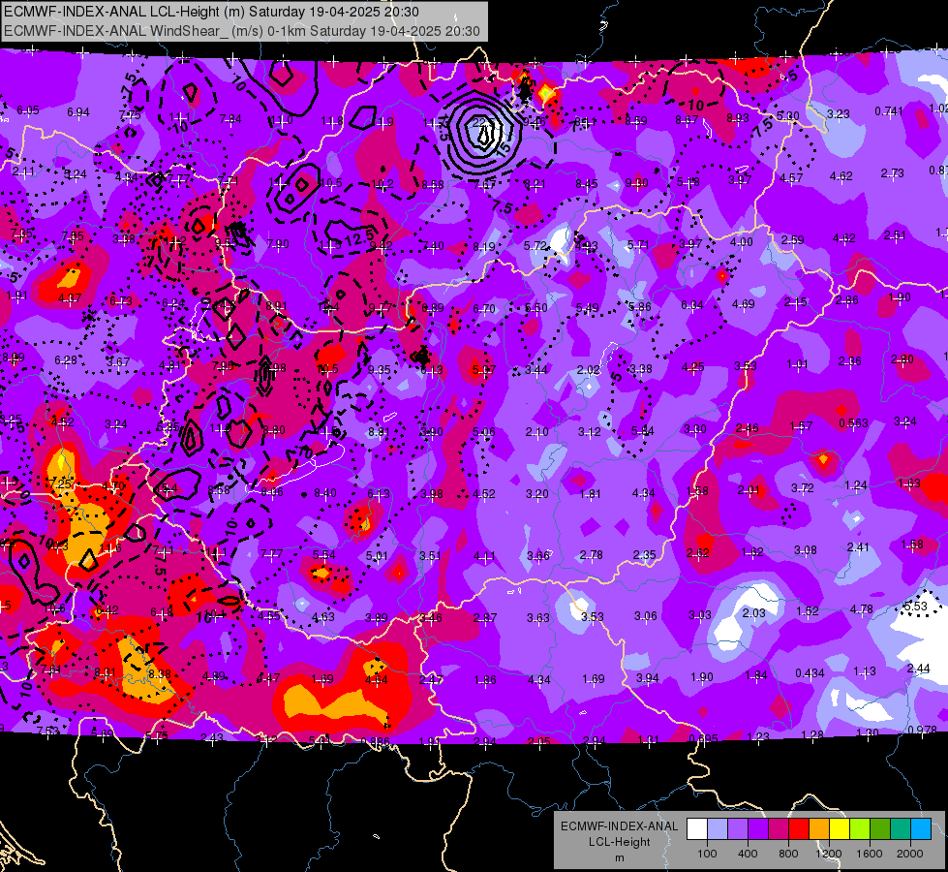
Task: Click the '5.72' grid value
Action: [535, 246]
